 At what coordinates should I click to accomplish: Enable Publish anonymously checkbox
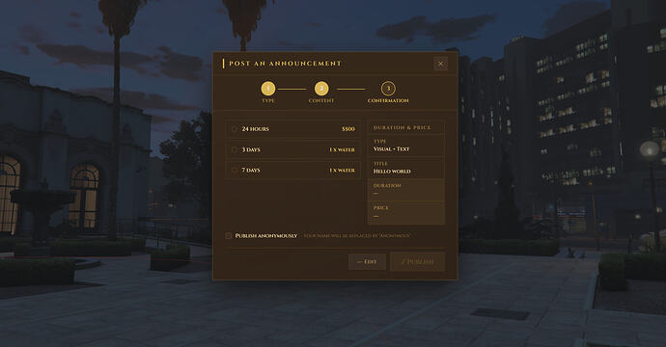click(229, 235)
